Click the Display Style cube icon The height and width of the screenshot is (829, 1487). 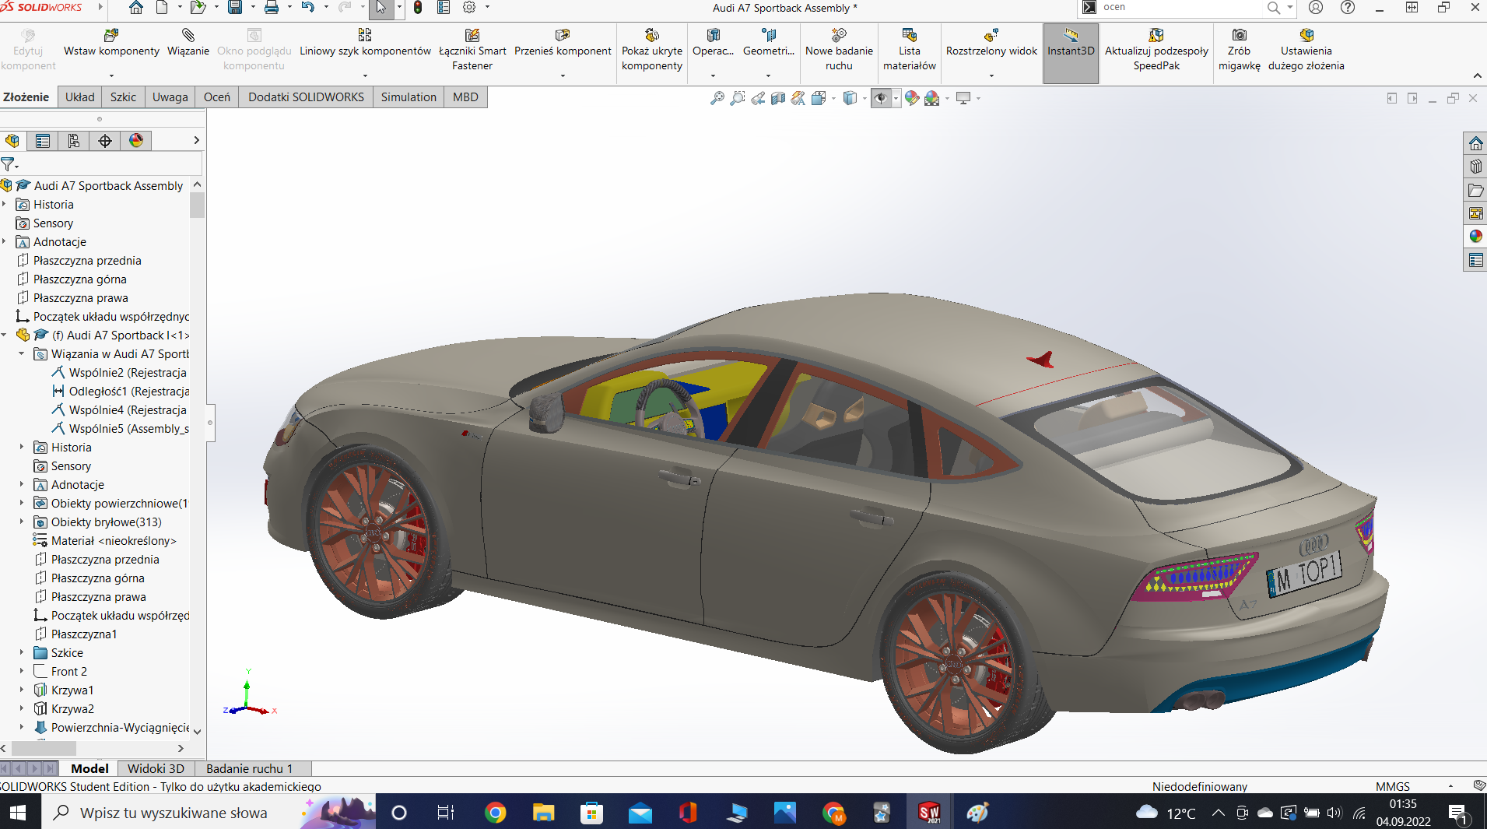coord(850,98)
